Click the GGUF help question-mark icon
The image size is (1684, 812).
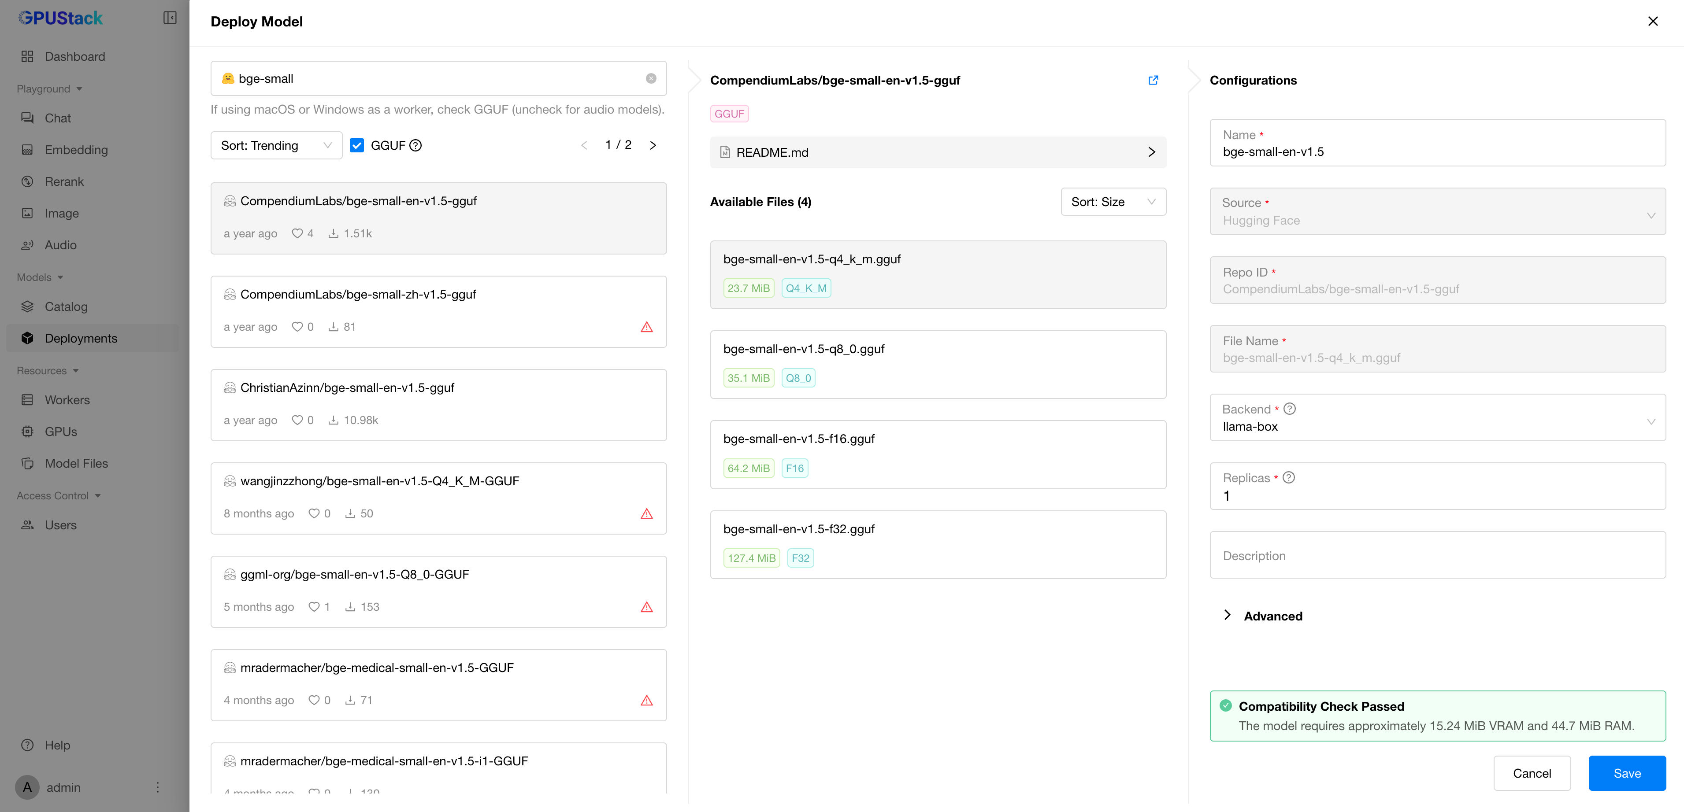[x=416, y=146]
